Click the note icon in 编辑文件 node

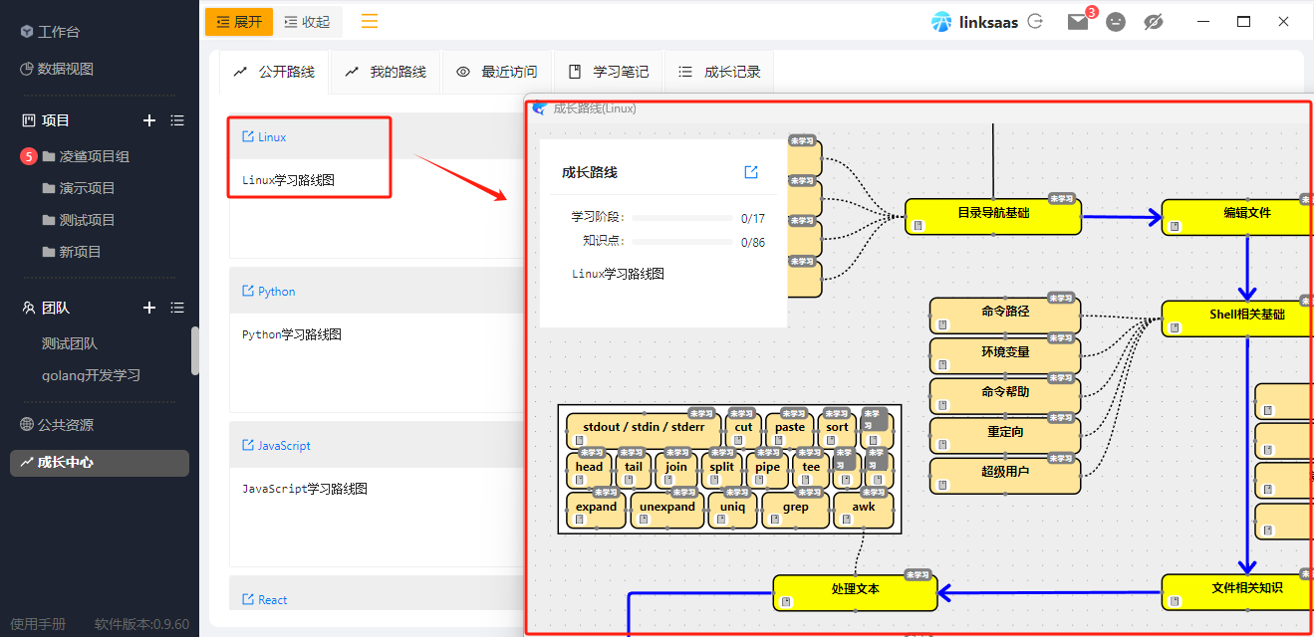coord(1175,226)
